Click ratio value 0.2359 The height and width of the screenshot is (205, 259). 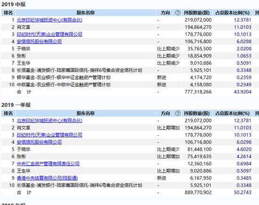tap(244, 77)
